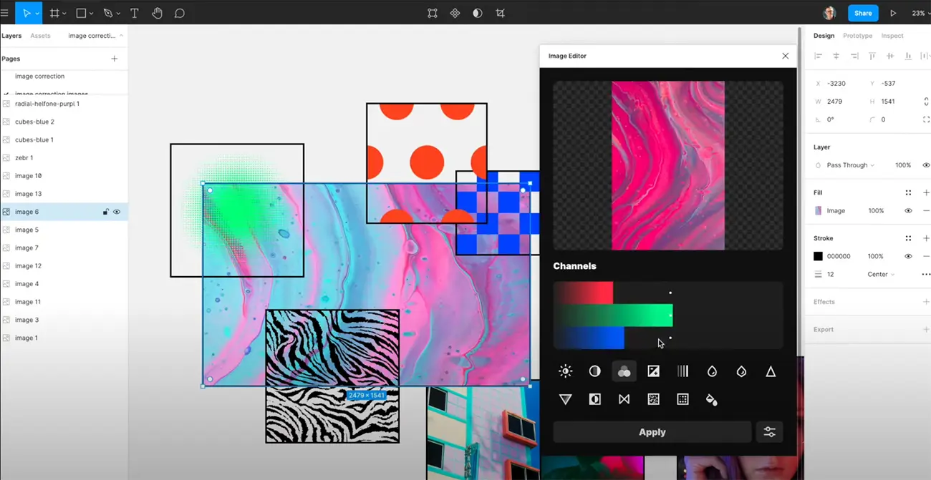
Task: Open the 23% zoom level dropdown
Action: point(919,13)
